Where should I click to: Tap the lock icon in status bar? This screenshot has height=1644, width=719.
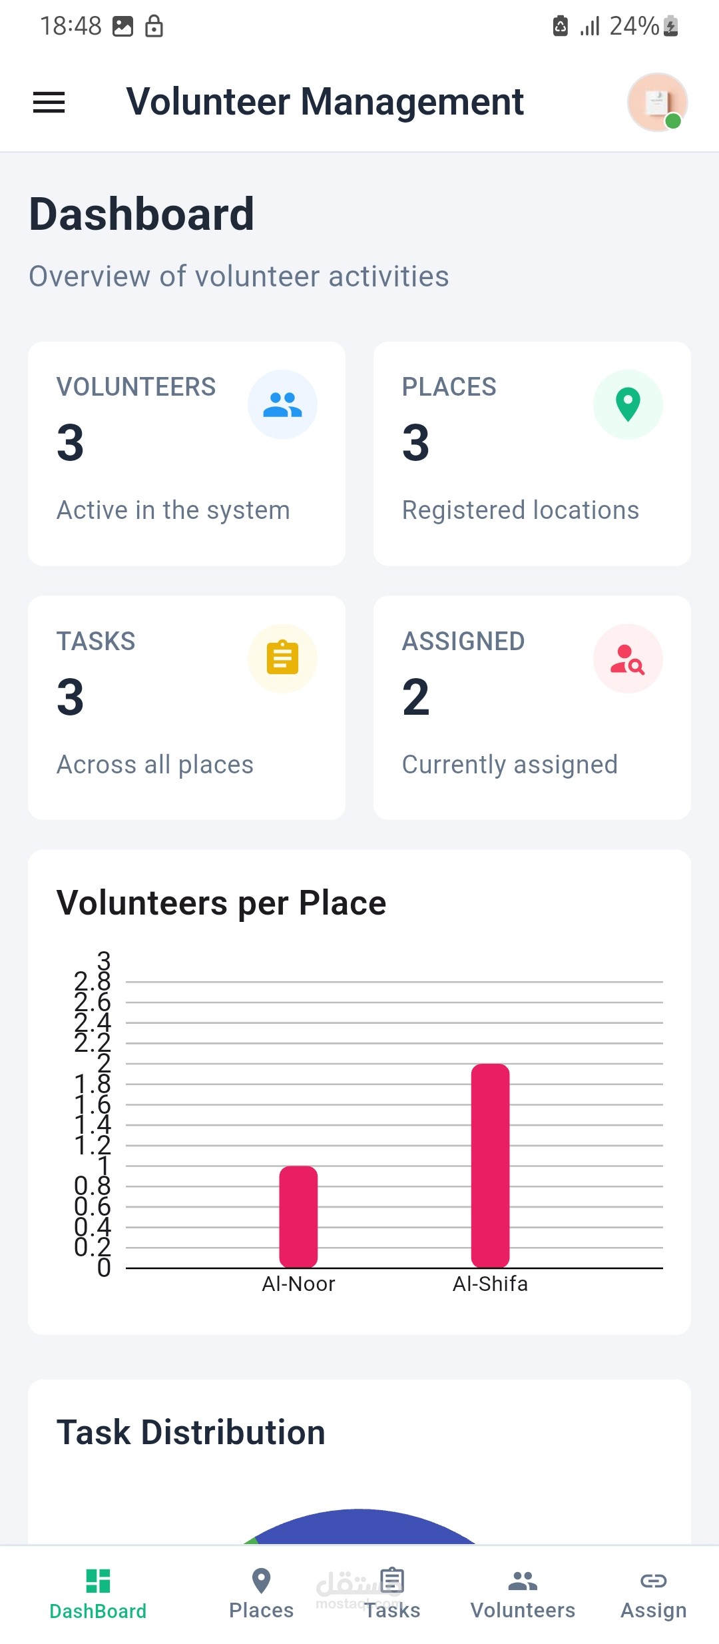(154, 26)
